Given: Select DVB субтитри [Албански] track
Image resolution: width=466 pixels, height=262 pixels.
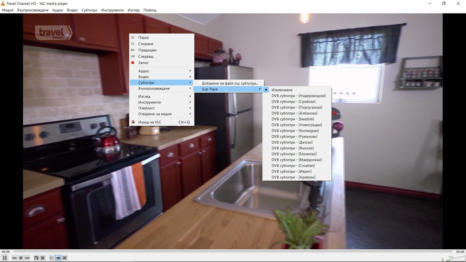Looking at the screenshot, I should coord(297,113).
